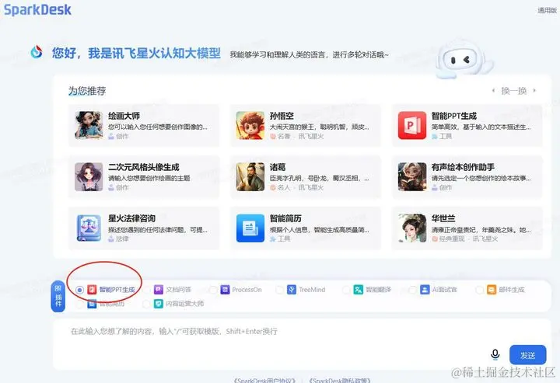Image resolution: width=560 pixels, height=383 pixels.
Task: Click the 为您推荐 section heading
Action: pyautogui.click(x=87, y=91)
